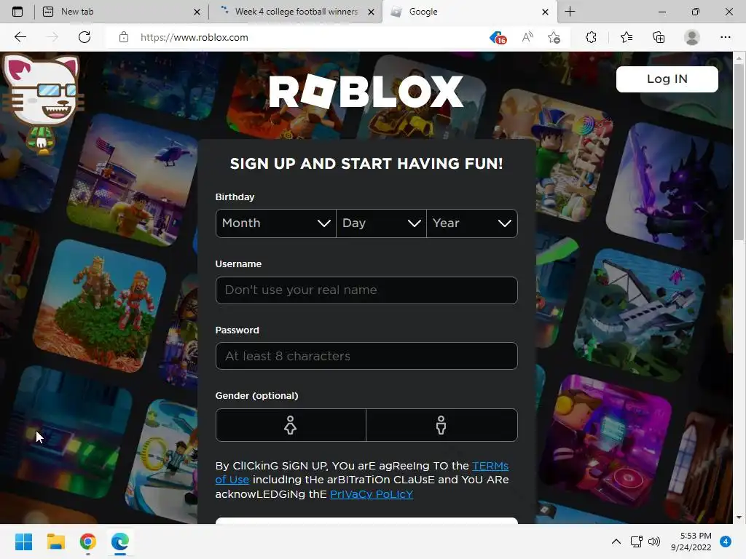Image resolution: width=746 pixels, height=559 pixels.
Task: Open the Windows Start menu
Action: [x=23, y=542]
